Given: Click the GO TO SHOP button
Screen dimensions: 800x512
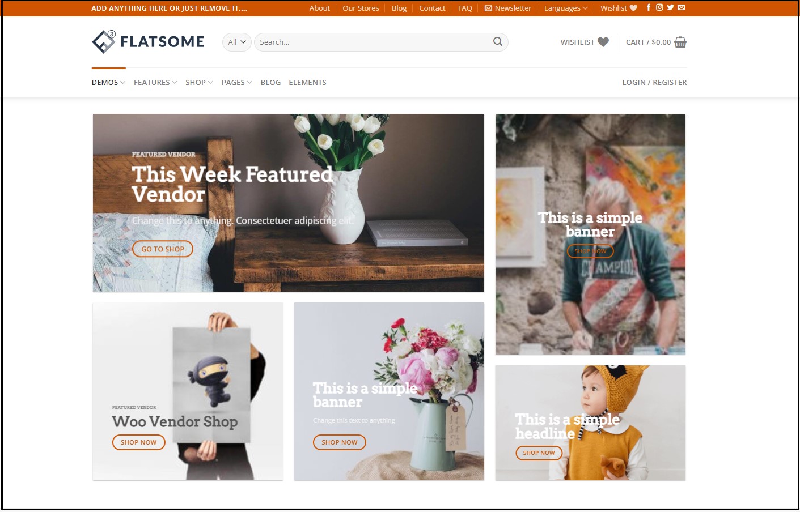Looking at the screenshot, I should click(163, 249).
